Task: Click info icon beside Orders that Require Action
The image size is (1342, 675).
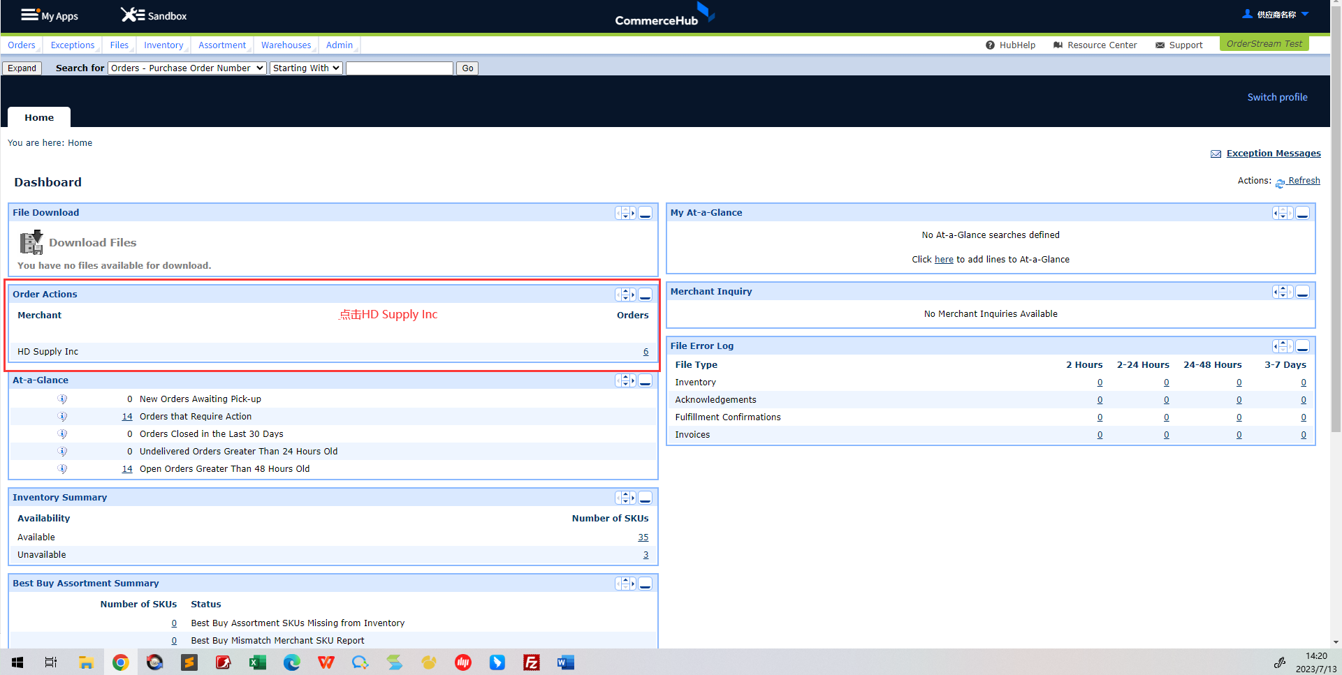Action: click(x=62, y=417)
